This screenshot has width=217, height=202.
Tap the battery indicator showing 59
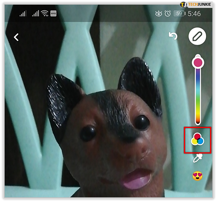point(179,14)
